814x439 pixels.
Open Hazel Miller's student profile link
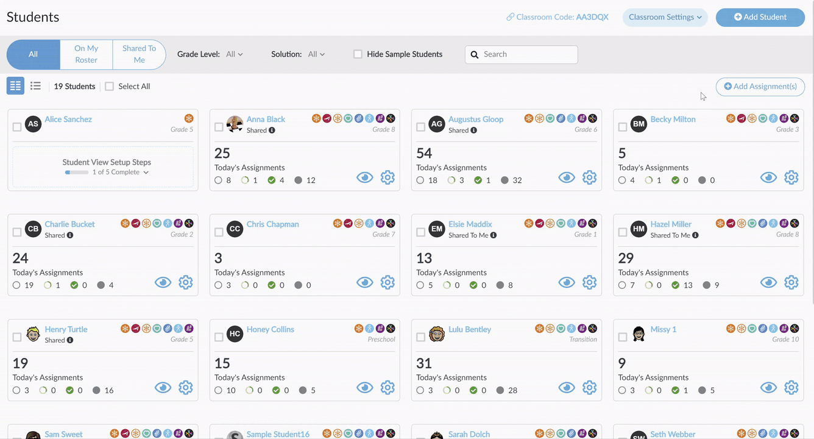[x=671, y=224]
